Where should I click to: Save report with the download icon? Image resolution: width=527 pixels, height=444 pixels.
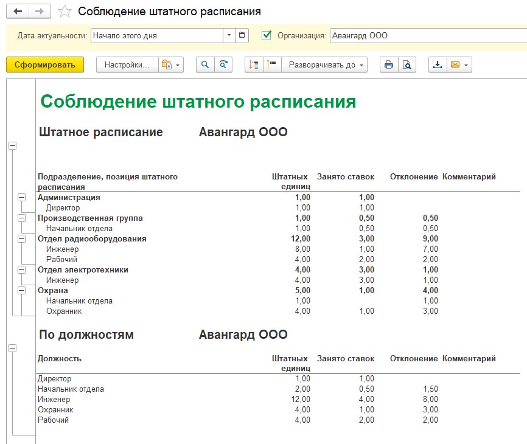[x=438, y=64]
